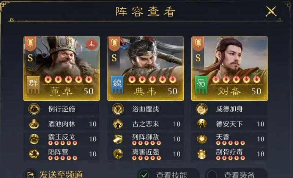Viewport: 293px width, 178px height.
Task: Select the 离害近强 skill row
Action: coord(146,154)
